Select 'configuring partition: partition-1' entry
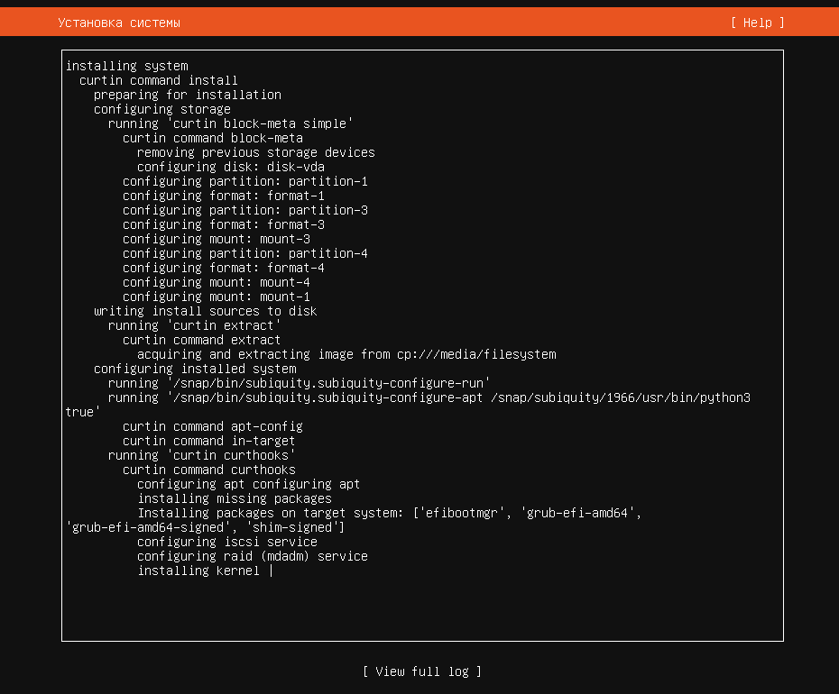Image resolution: width=839 pixels, height=694 pixels. [245, 181]
